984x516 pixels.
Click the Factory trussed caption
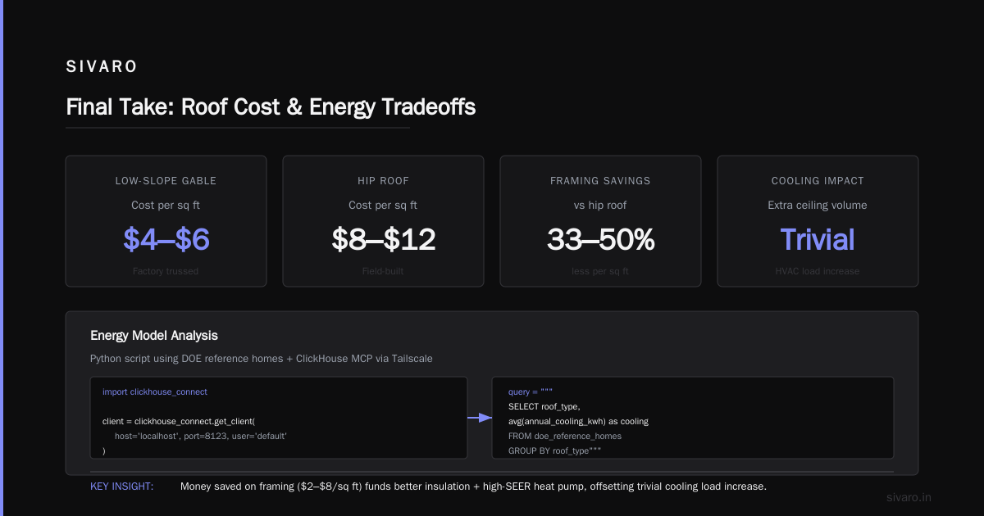coord(166,271)
